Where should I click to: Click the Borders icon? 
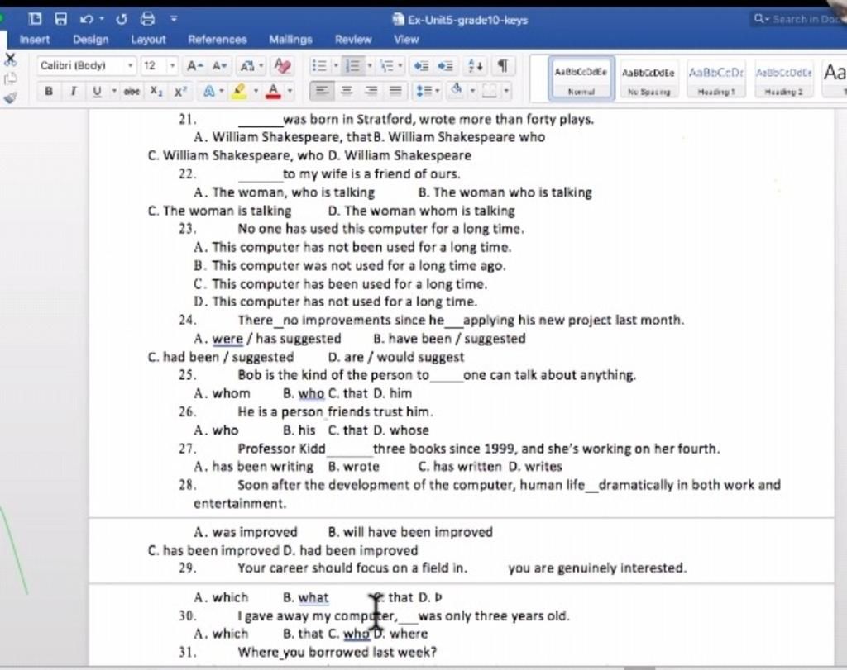pyautogui.click(x=490, y=91)
